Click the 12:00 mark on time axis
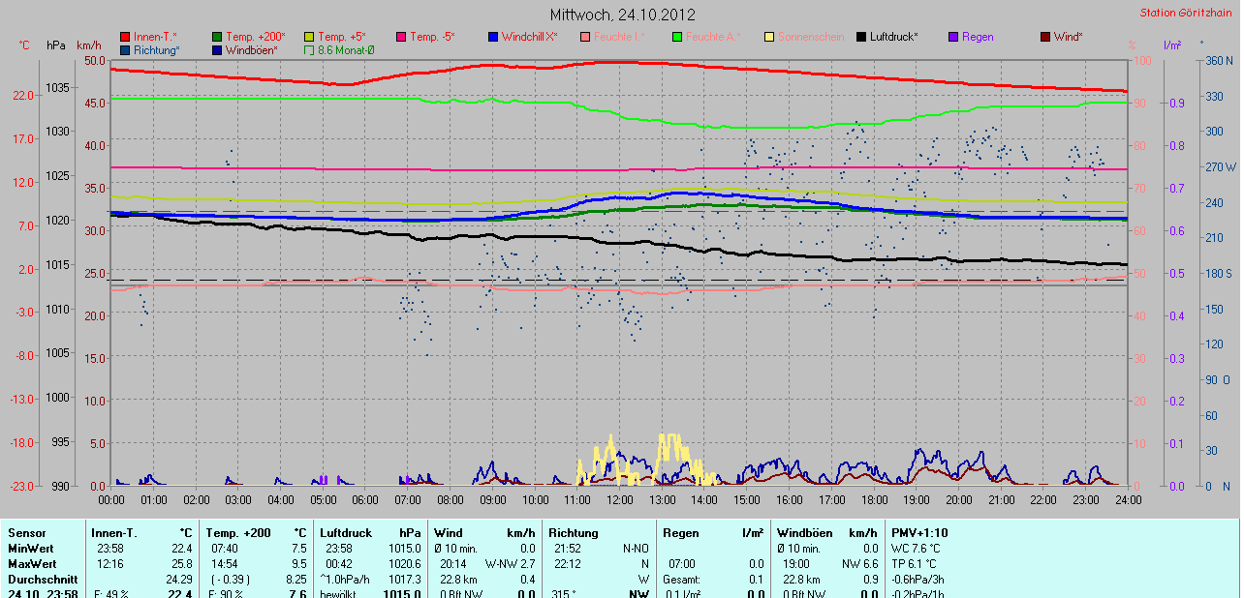The height and width of the screenshot is (598, 1244). (620, 499)
